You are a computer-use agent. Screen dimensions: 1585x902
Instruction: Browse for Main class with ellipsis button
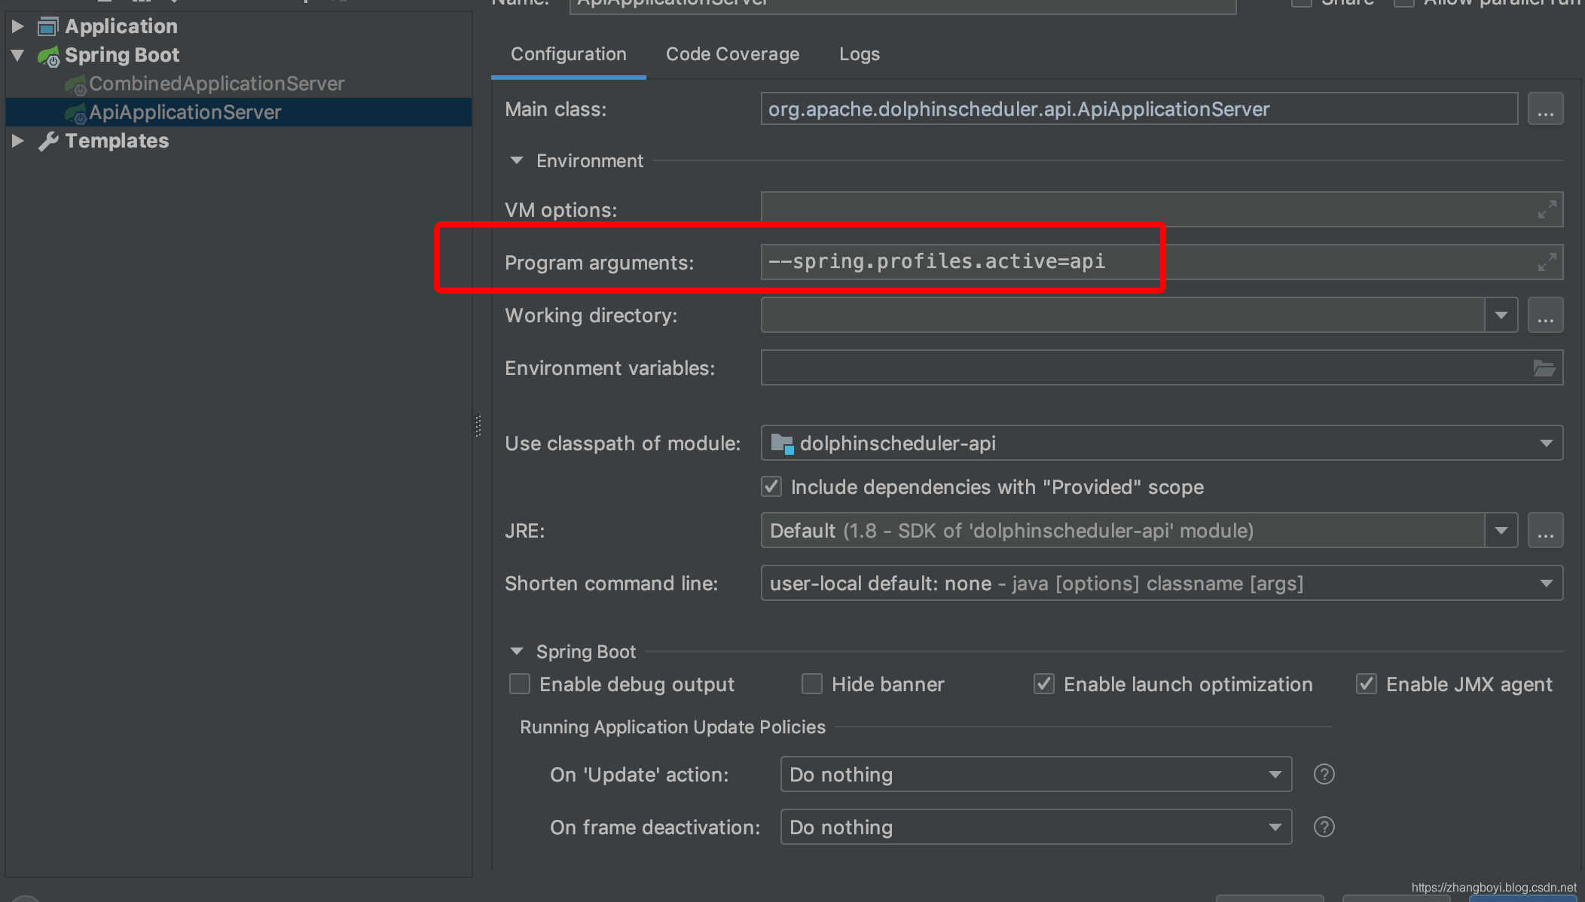(x=1545, y=110)
